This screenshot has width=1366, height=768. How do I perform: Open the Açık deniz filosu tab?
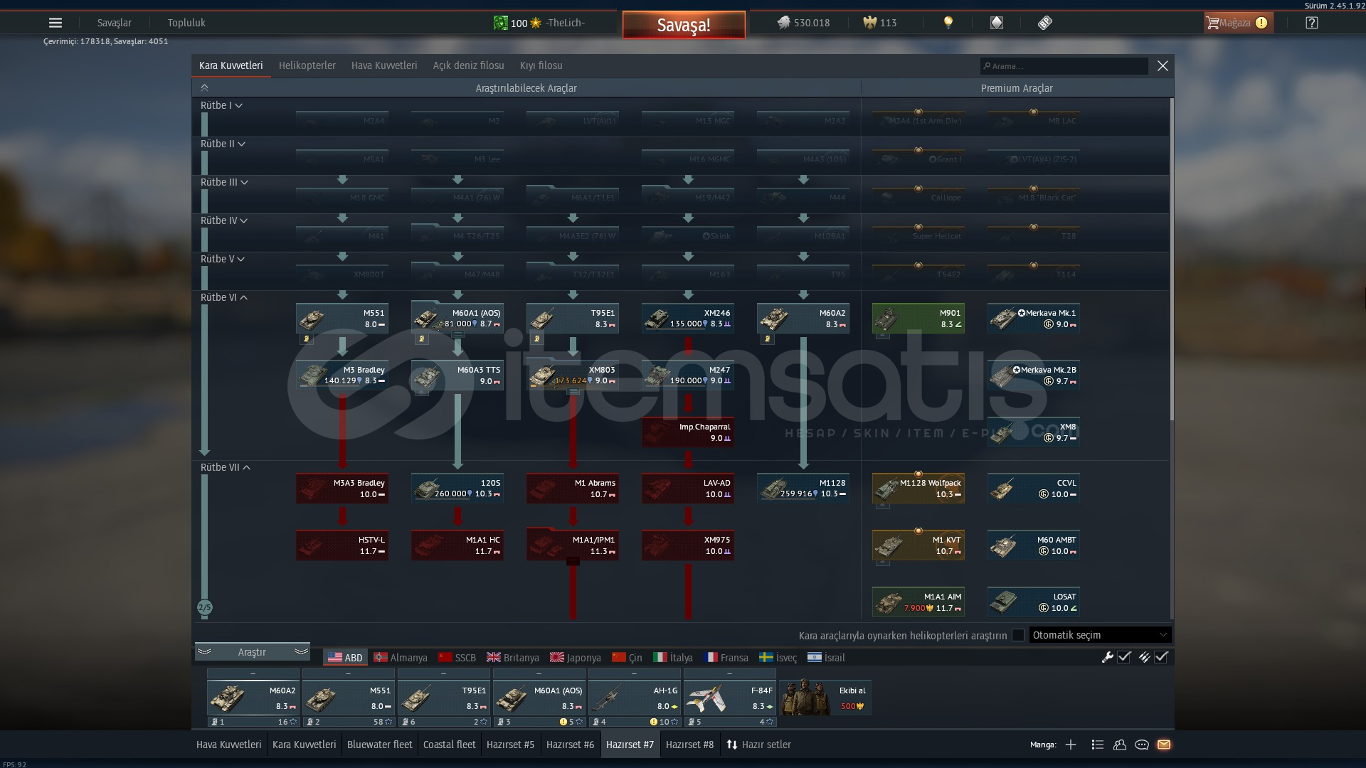pyautogui.click(x=468, y=65)
